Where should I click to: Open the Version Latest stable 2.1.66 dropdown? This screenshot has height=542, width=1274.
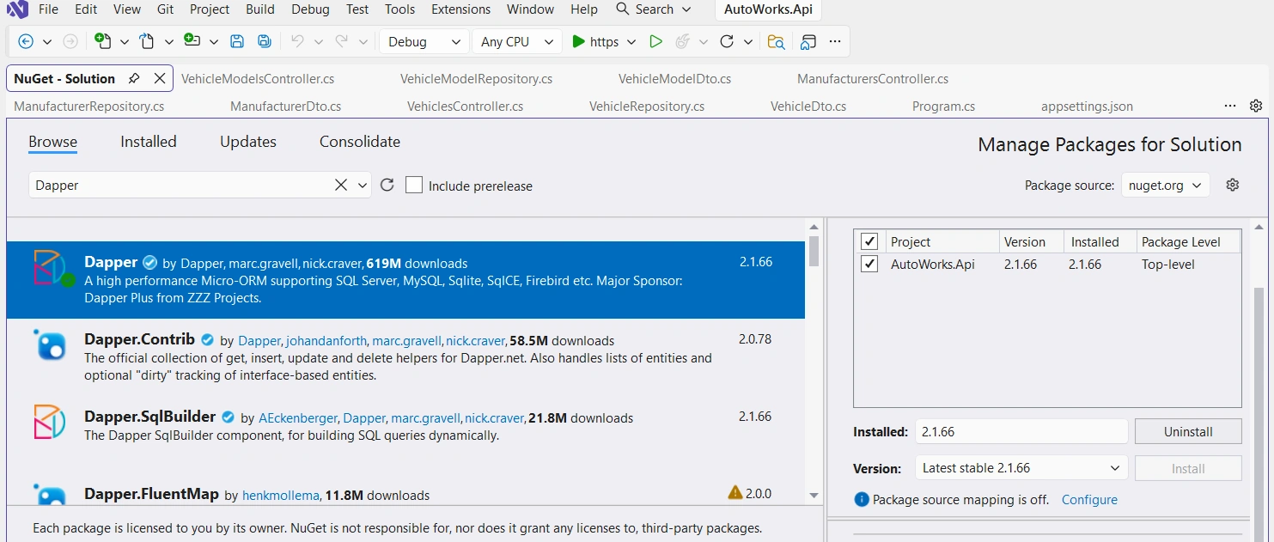(x=1021, y=468)
